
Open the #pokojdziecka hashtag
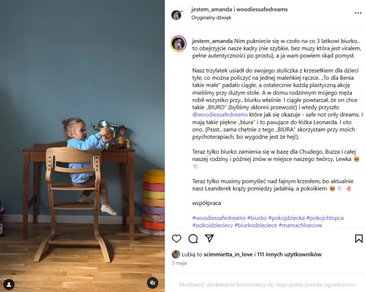(286, 218)
